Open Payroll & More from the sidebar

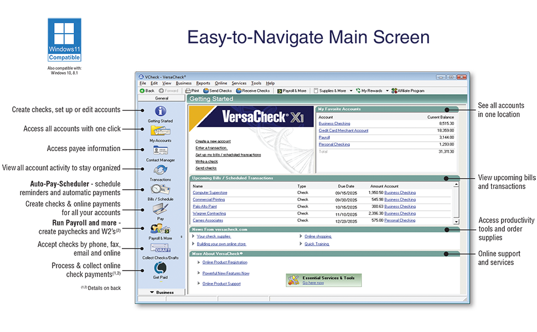pos(161,229)
